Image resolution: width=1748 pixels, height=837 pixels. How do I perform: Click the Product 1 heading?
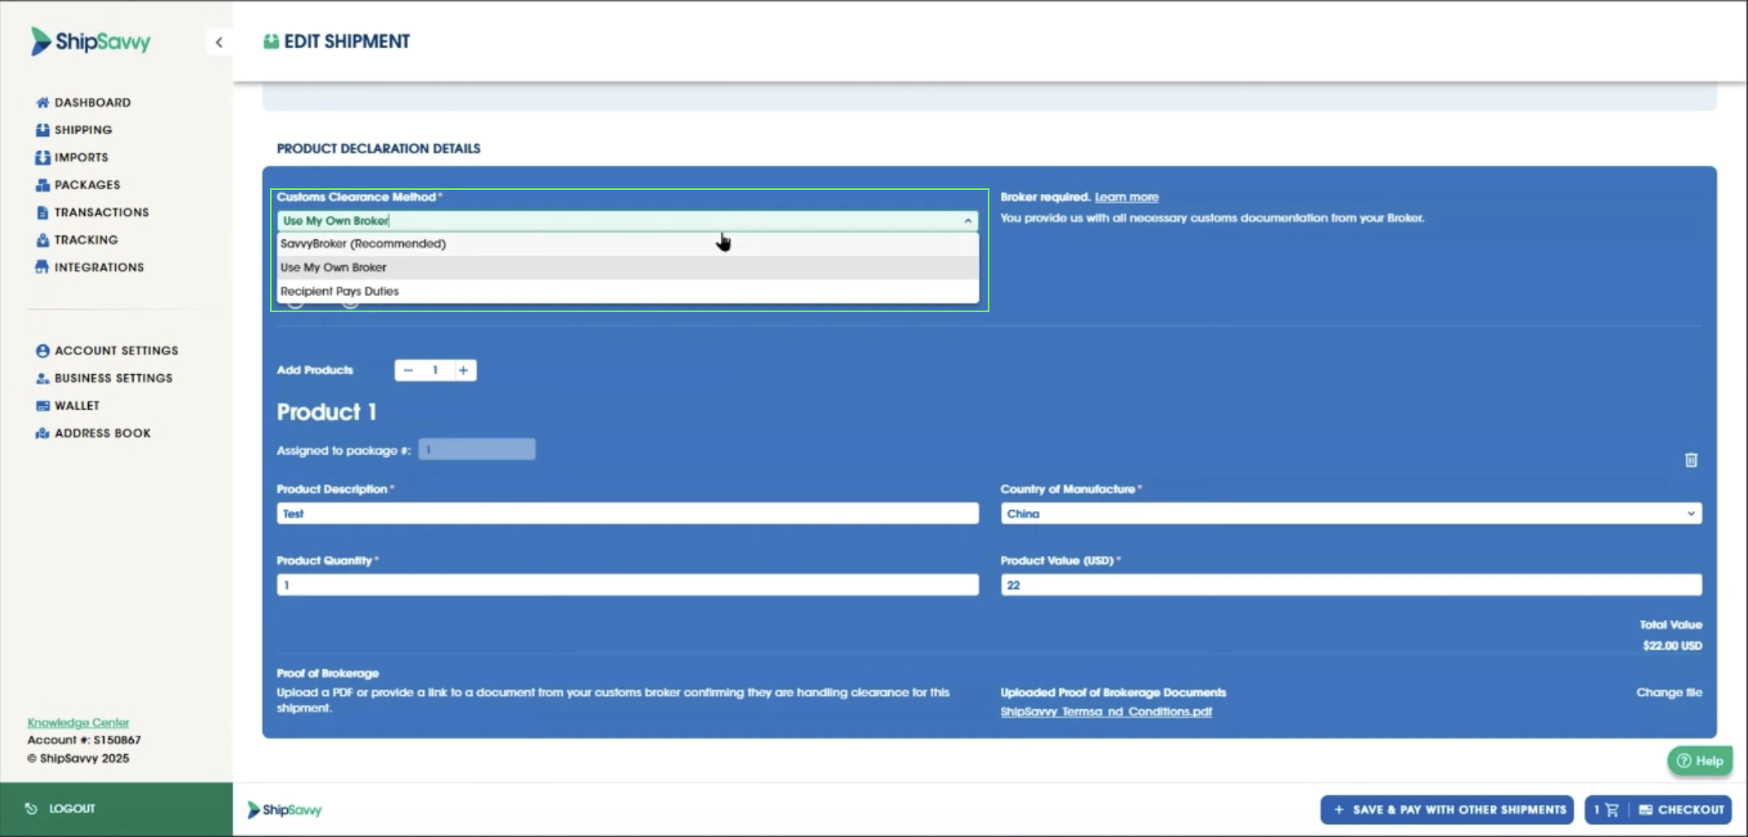pyautogui.click(x=326, y=412)
